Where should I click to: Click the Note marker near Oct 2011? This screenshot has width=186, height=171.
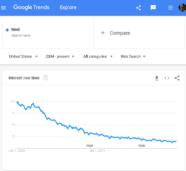[x=89, y=146]
